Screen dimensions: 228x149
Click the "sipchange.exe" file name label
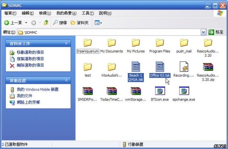(184, 99)
